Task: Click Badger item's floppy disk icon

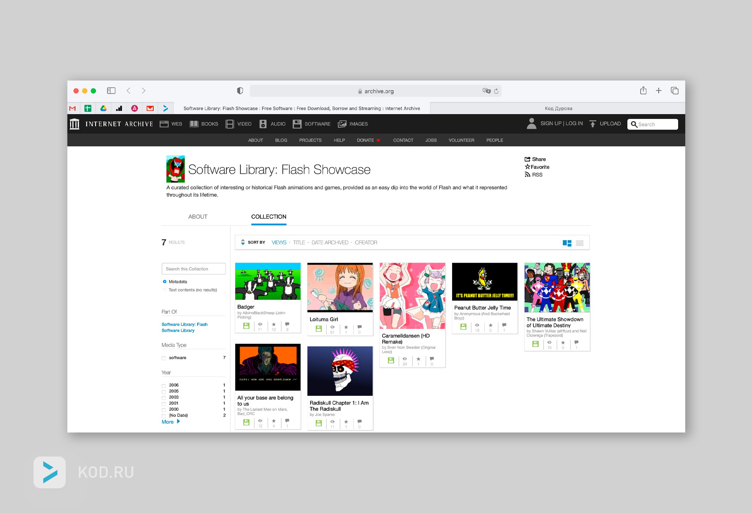Action: point(246,326)
